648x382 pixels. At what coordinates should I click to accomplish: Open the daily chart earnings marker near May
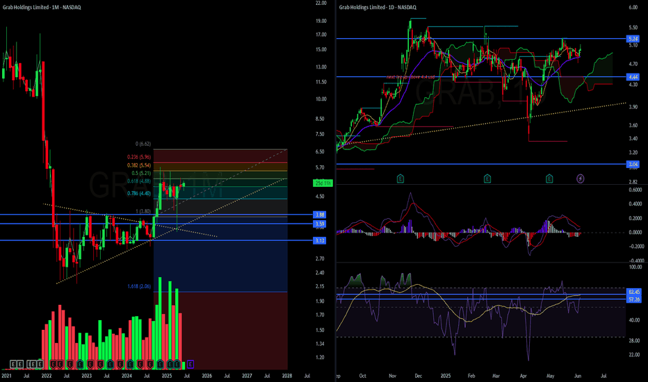click(x=549, y=178)
